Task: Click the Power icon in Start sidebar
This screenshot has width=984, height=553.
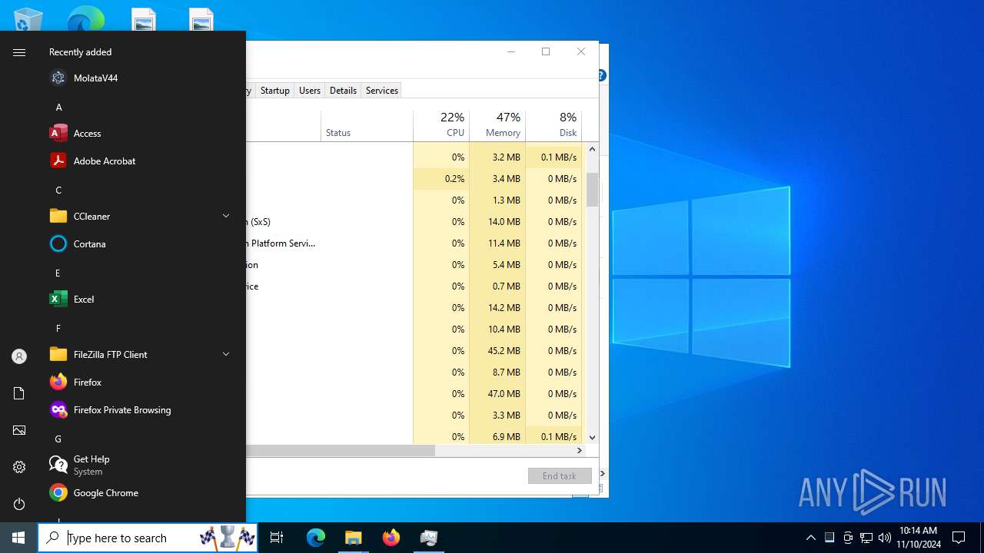Action: [19, 504]
